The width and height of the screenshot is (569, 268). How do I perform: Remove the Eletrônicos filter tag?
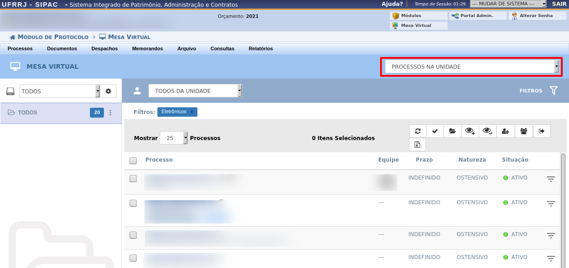[x=192, y=112]
